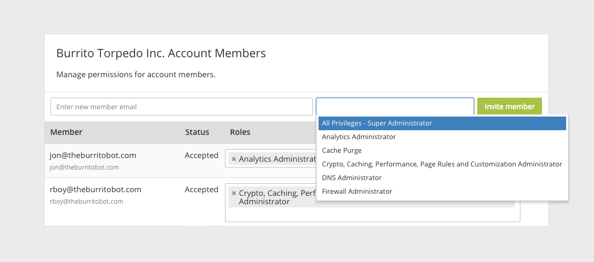Click the Member column header
Image resolution: width=594 pixels, height=262 pixels.
(x=66, y=132)
